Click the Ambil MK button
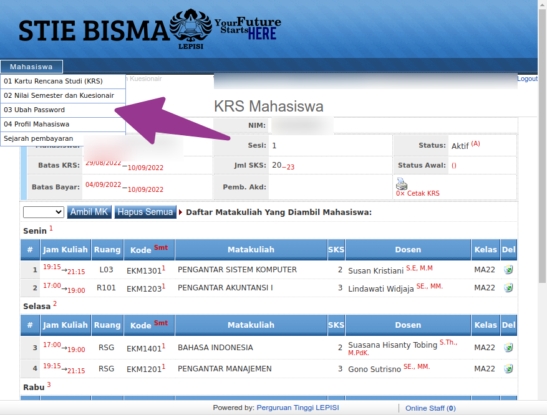 click(x=89, y=212)
